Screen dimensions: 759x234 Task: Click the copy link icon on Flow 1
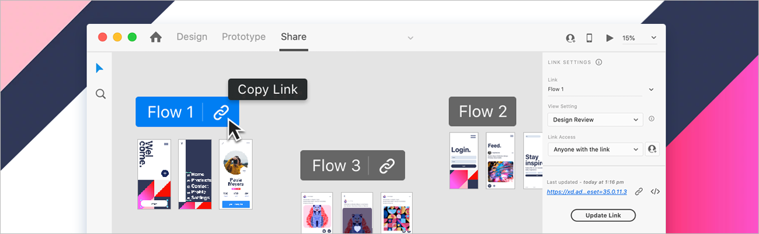coord(221,112)
